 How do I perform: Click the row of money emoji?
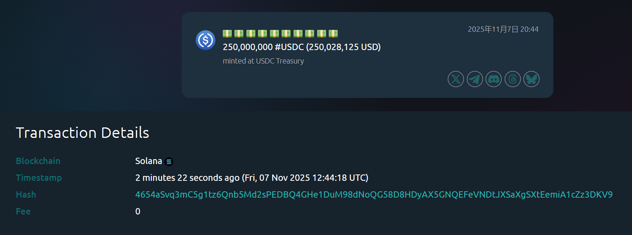pyautogui.click(x=280, y=34)
